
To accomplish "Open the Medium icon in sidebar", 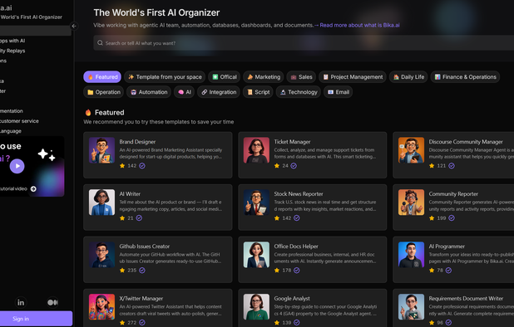I will tap(52, 302).
